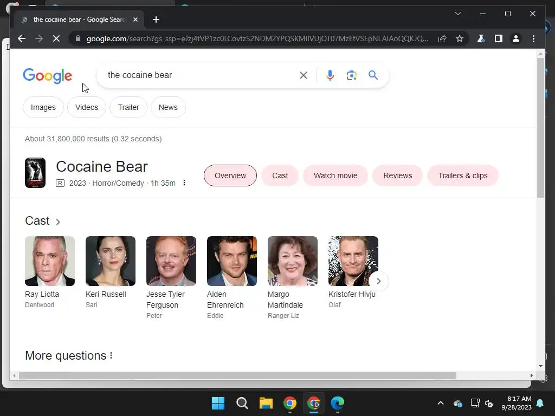555x416 pixels.
Task: Open a new browser tab
Action: (x=156, y=19)
